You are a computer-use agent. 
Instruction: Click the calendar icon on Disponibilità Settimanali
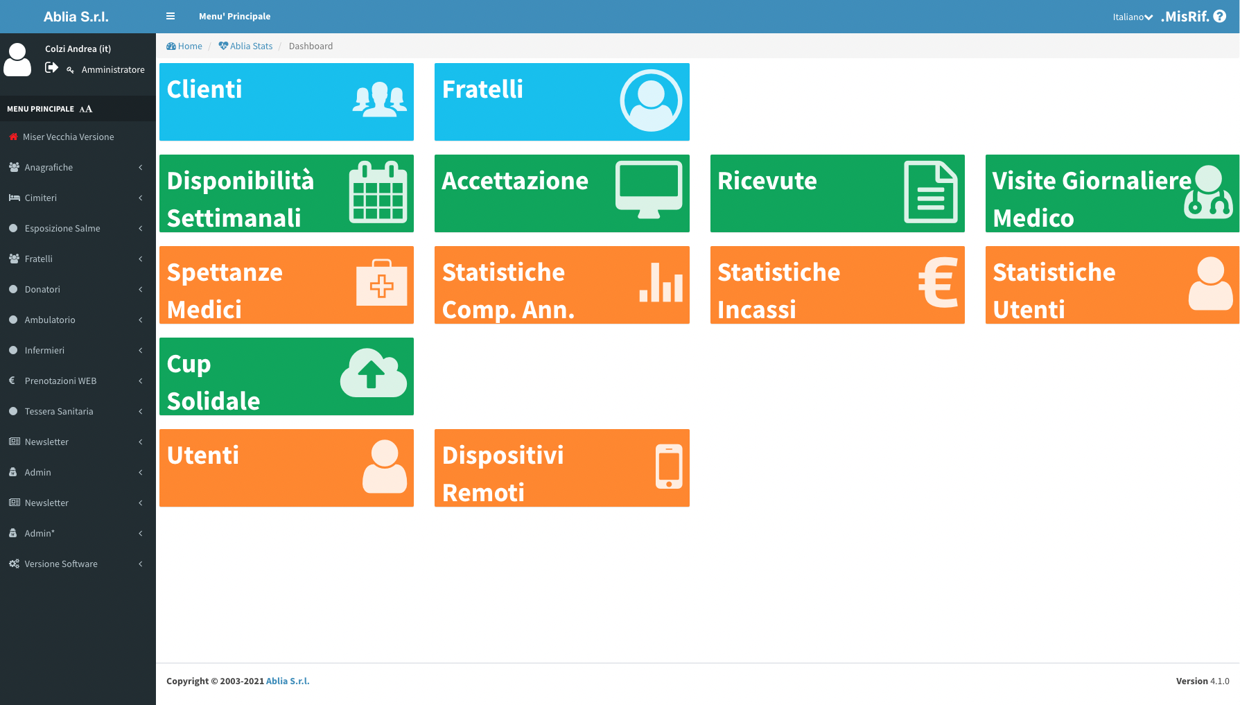tap(378, 192)
